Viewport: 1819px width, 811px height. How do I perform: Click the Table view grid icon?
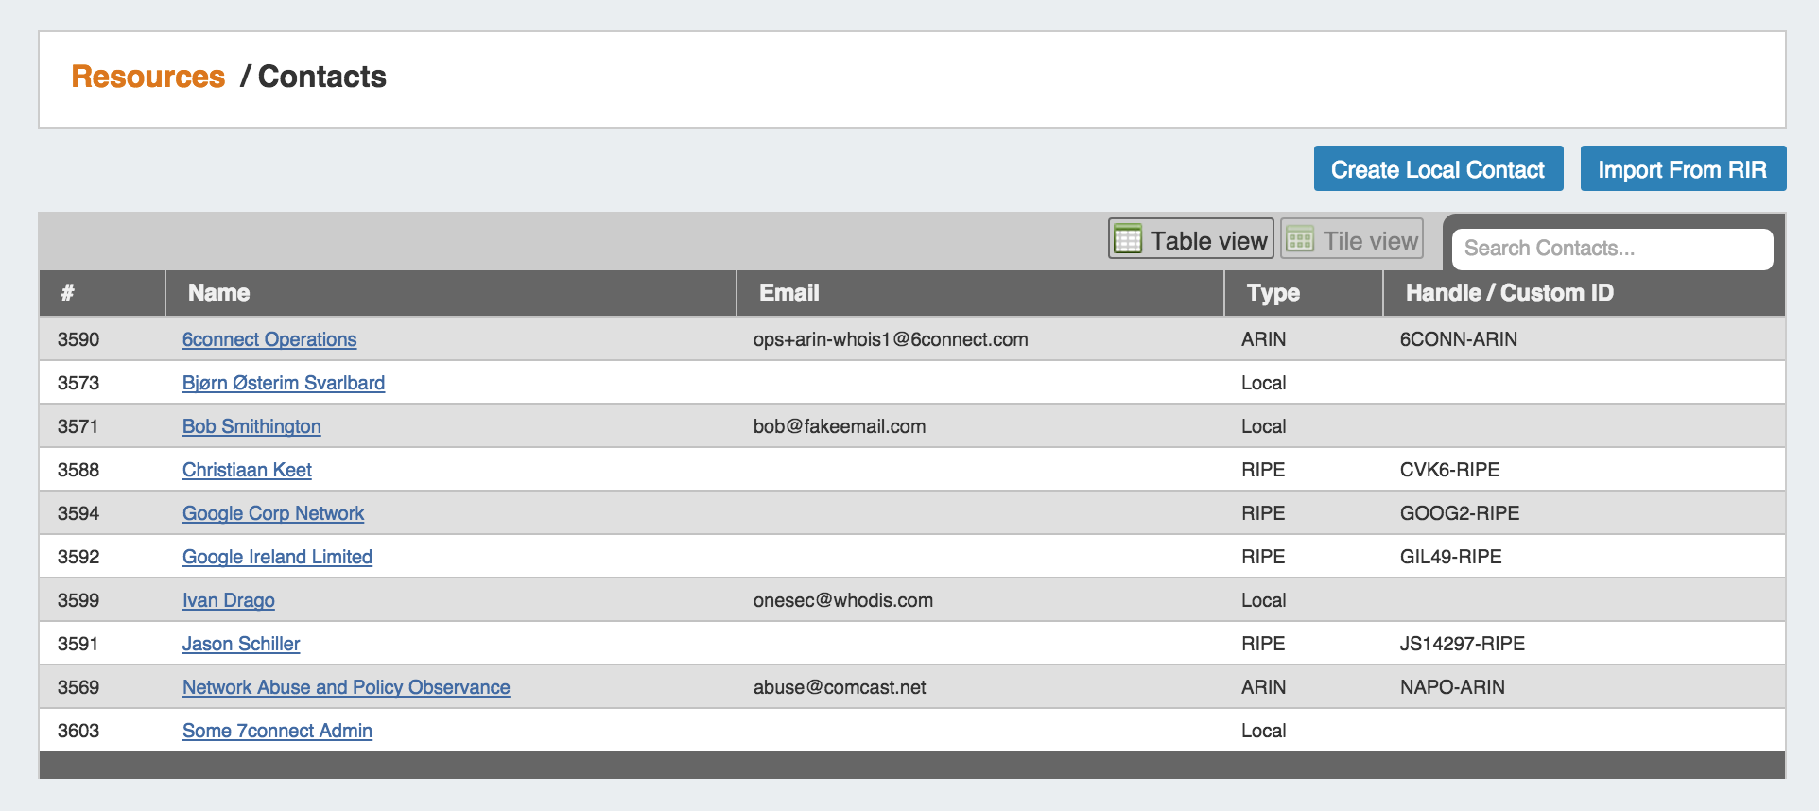coord(1128,239)
